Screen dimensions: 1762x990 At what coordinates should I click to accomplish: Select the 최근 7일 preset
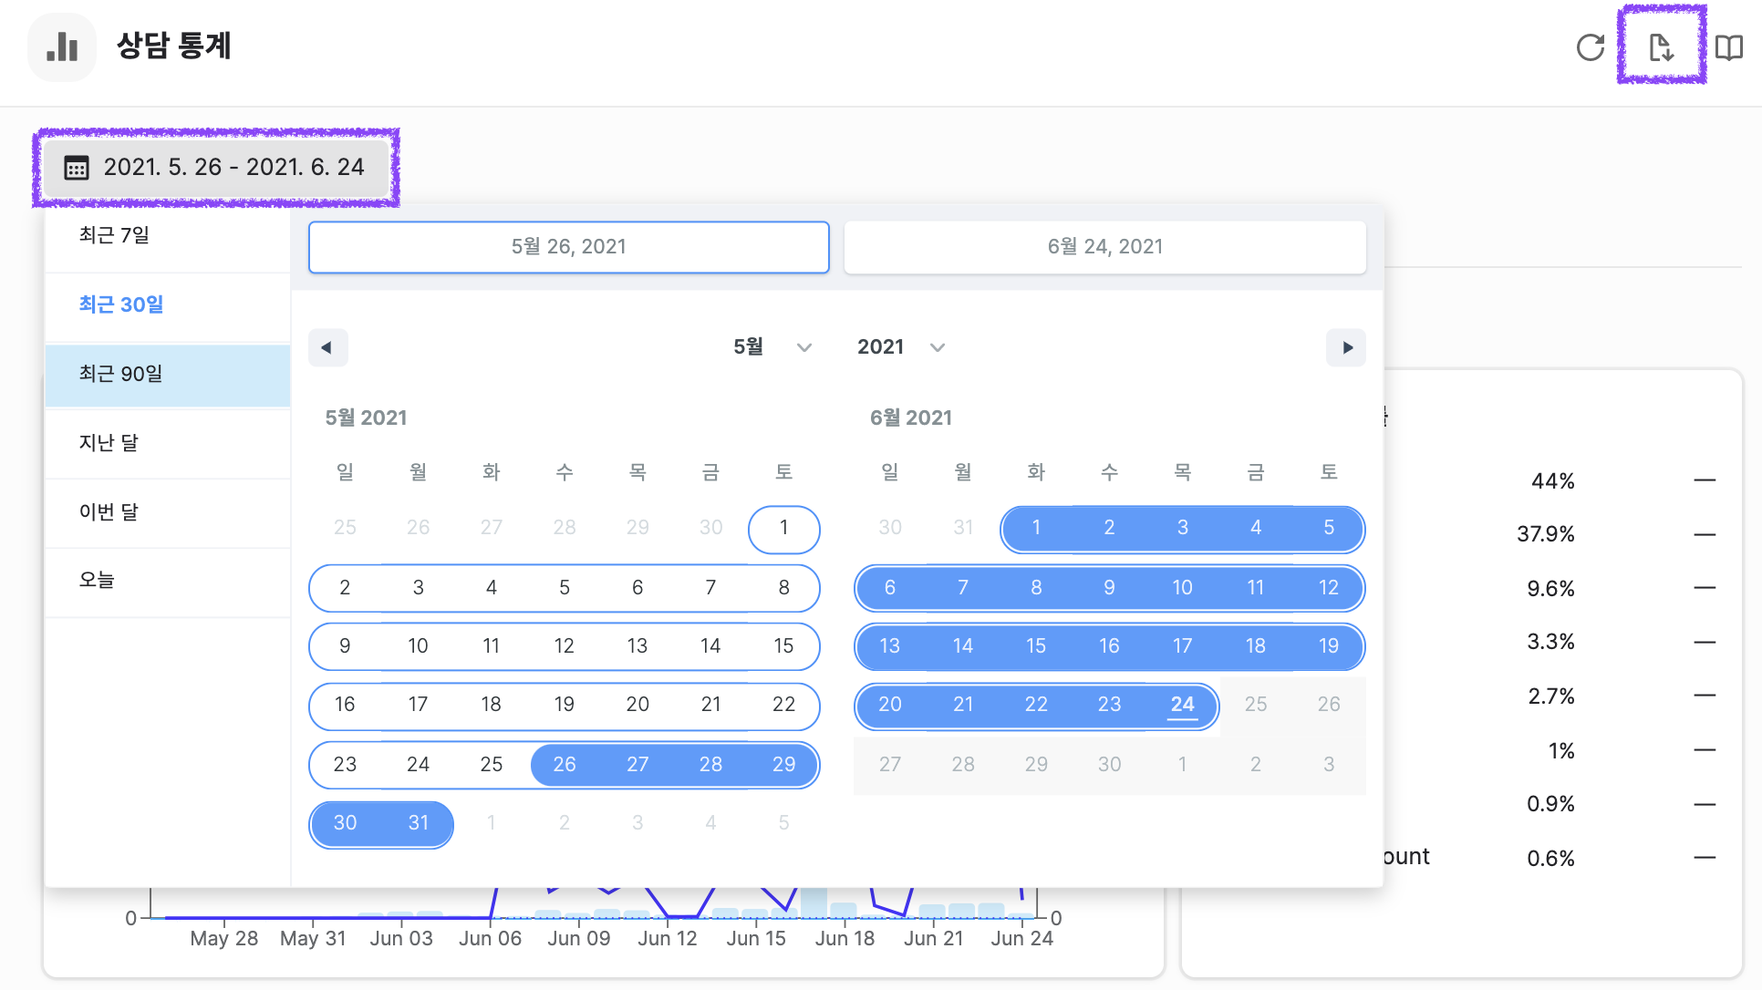115,235
